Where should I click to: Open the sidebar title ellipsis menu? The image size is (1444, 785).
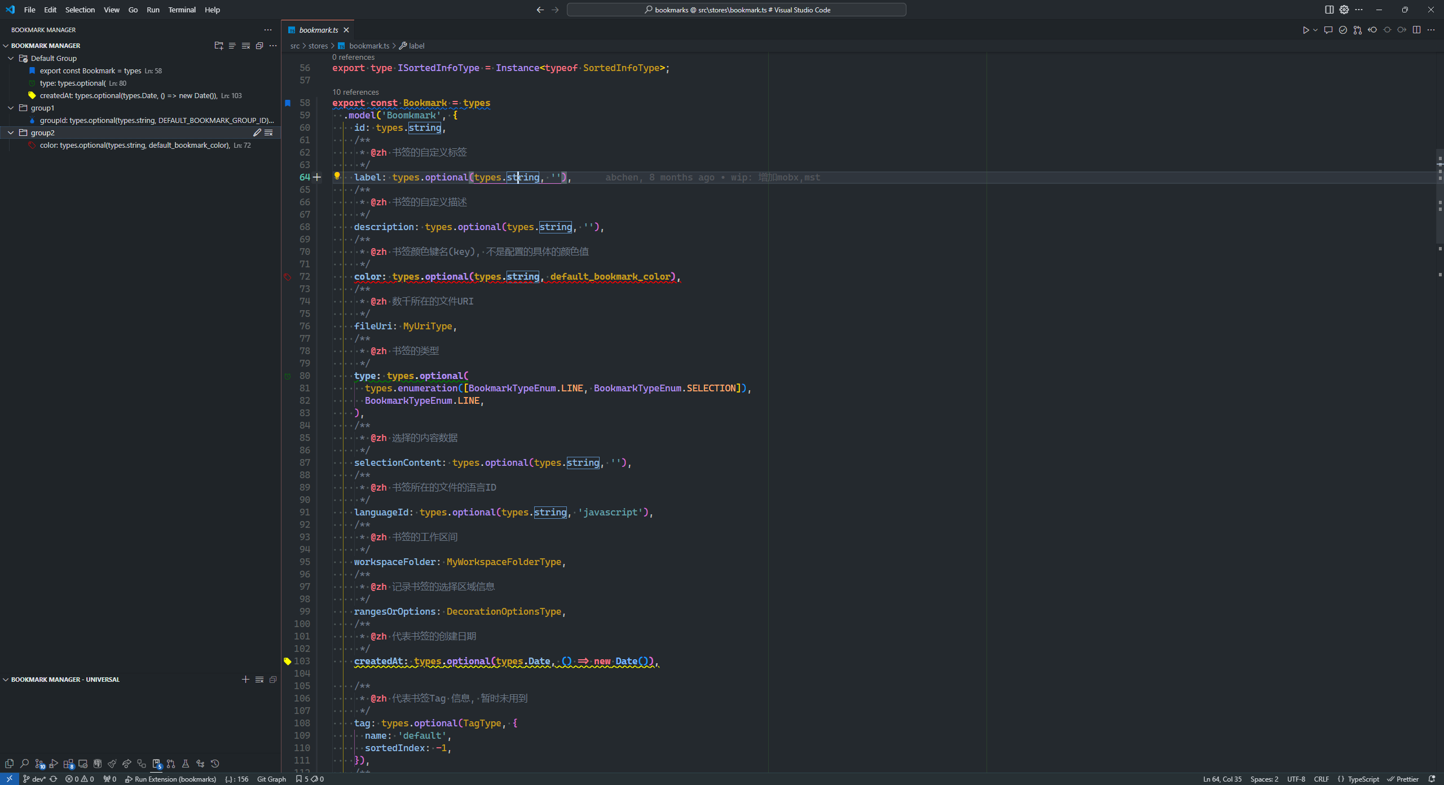268,30
